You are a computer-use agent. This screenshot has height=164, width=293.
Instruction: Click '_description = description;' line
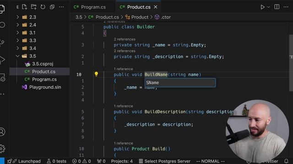tap(159, 124)
